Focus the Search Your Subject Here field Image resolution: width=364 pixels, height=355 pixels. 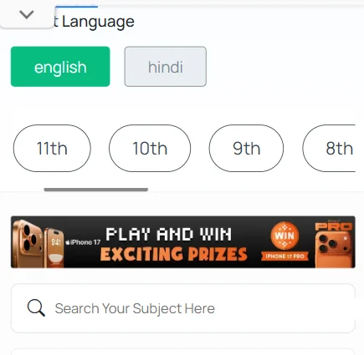[183, 308]
